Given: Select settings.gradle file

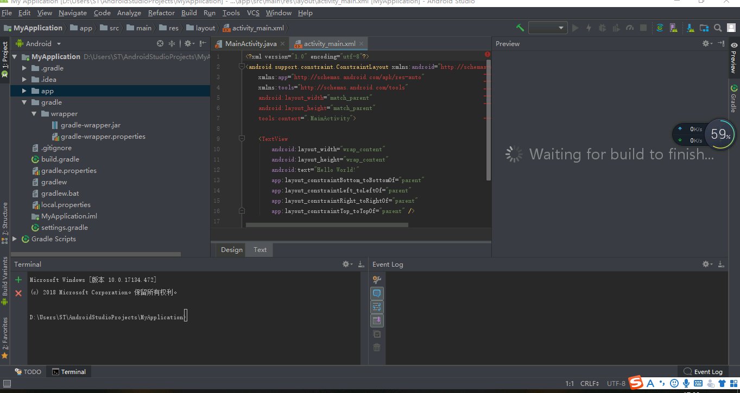Looking at the screenshot, I should 60,227.
